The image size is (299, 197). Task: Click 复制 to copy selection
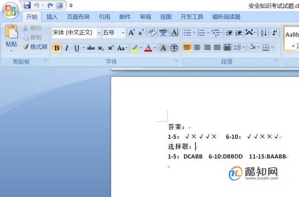32,37
